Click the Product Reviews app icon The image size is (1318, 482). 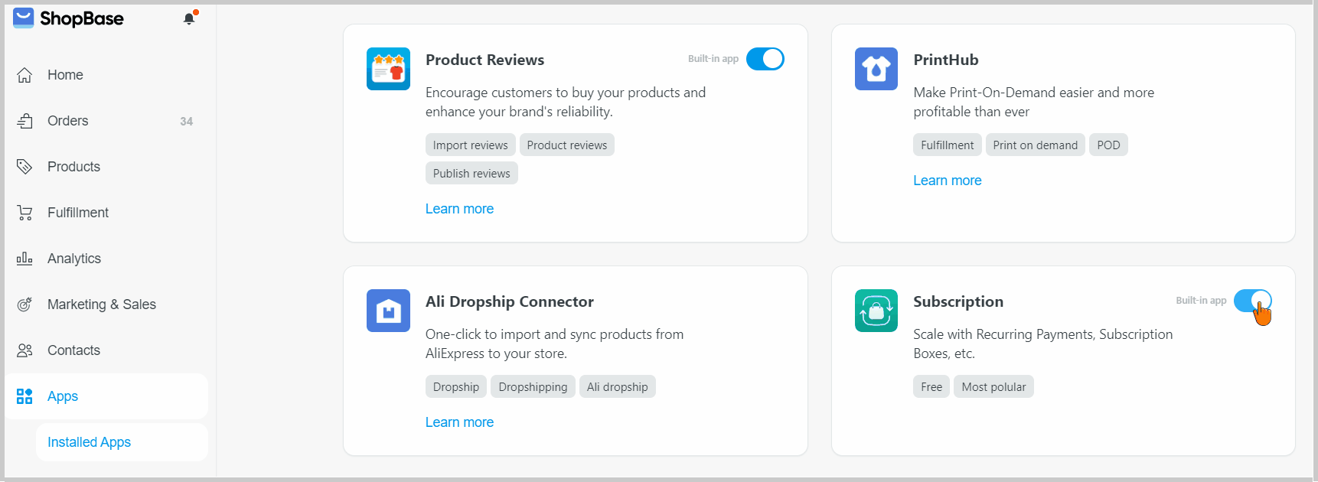[388, 69]
